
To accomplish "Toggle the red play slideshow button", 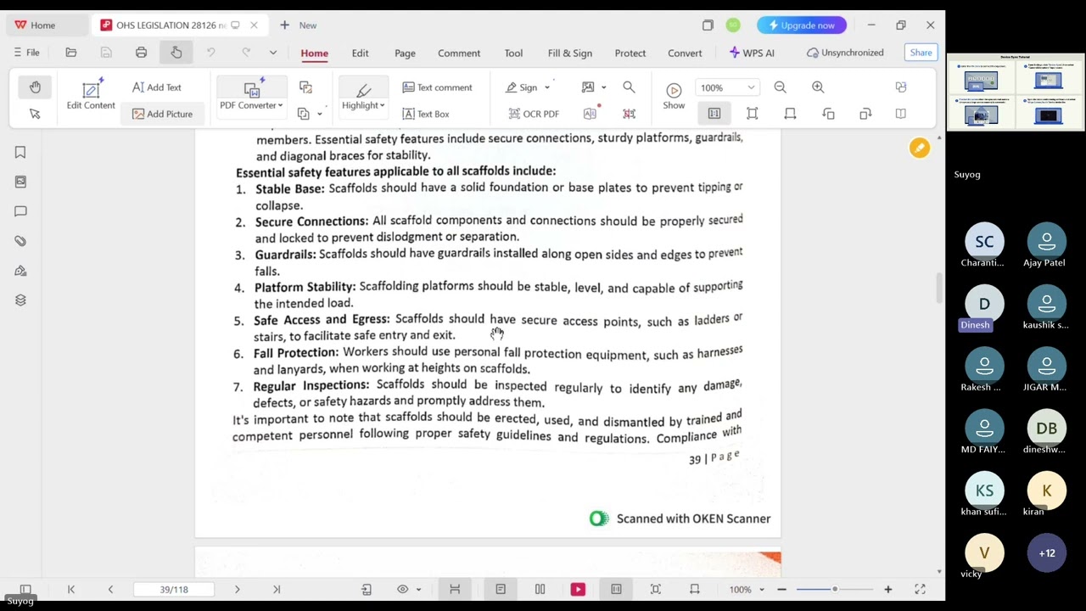I will pyautogui.click(x=578, y=589).
